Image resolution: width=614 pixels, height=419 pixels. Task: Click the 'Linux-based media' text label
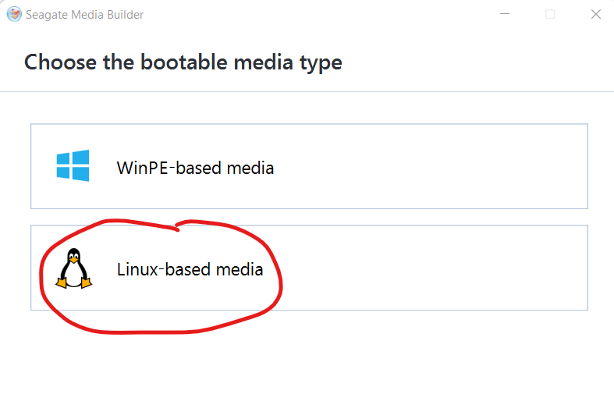coord(190,269)
